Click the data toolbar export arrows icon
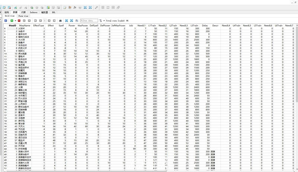Image resolution: width=298 pixels, height=172 pixels. 72,20
